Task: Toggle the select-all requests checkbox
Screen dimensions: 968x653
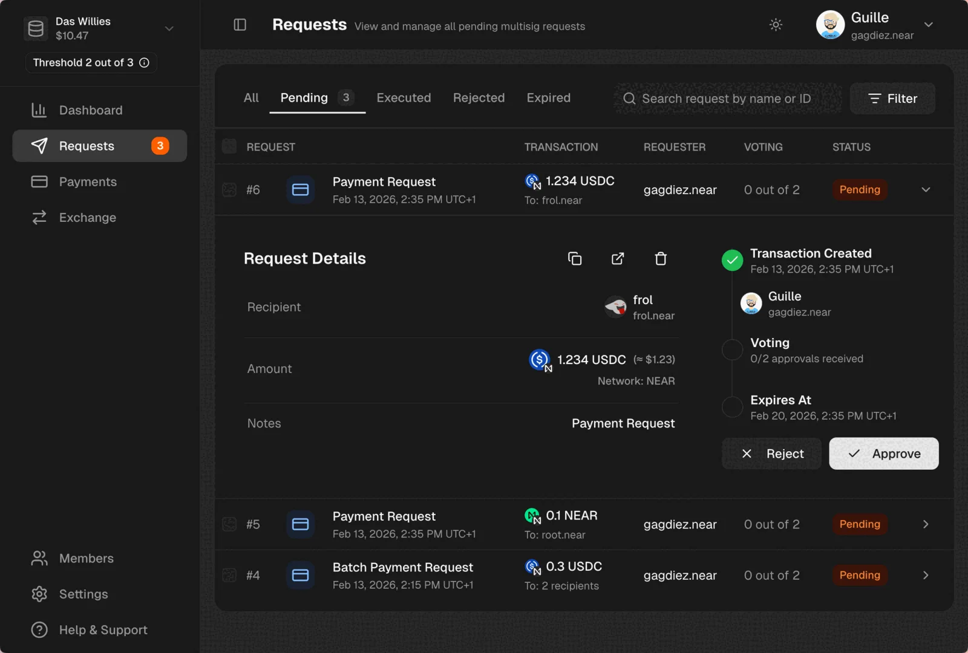Action: click(x=229, y=146)
